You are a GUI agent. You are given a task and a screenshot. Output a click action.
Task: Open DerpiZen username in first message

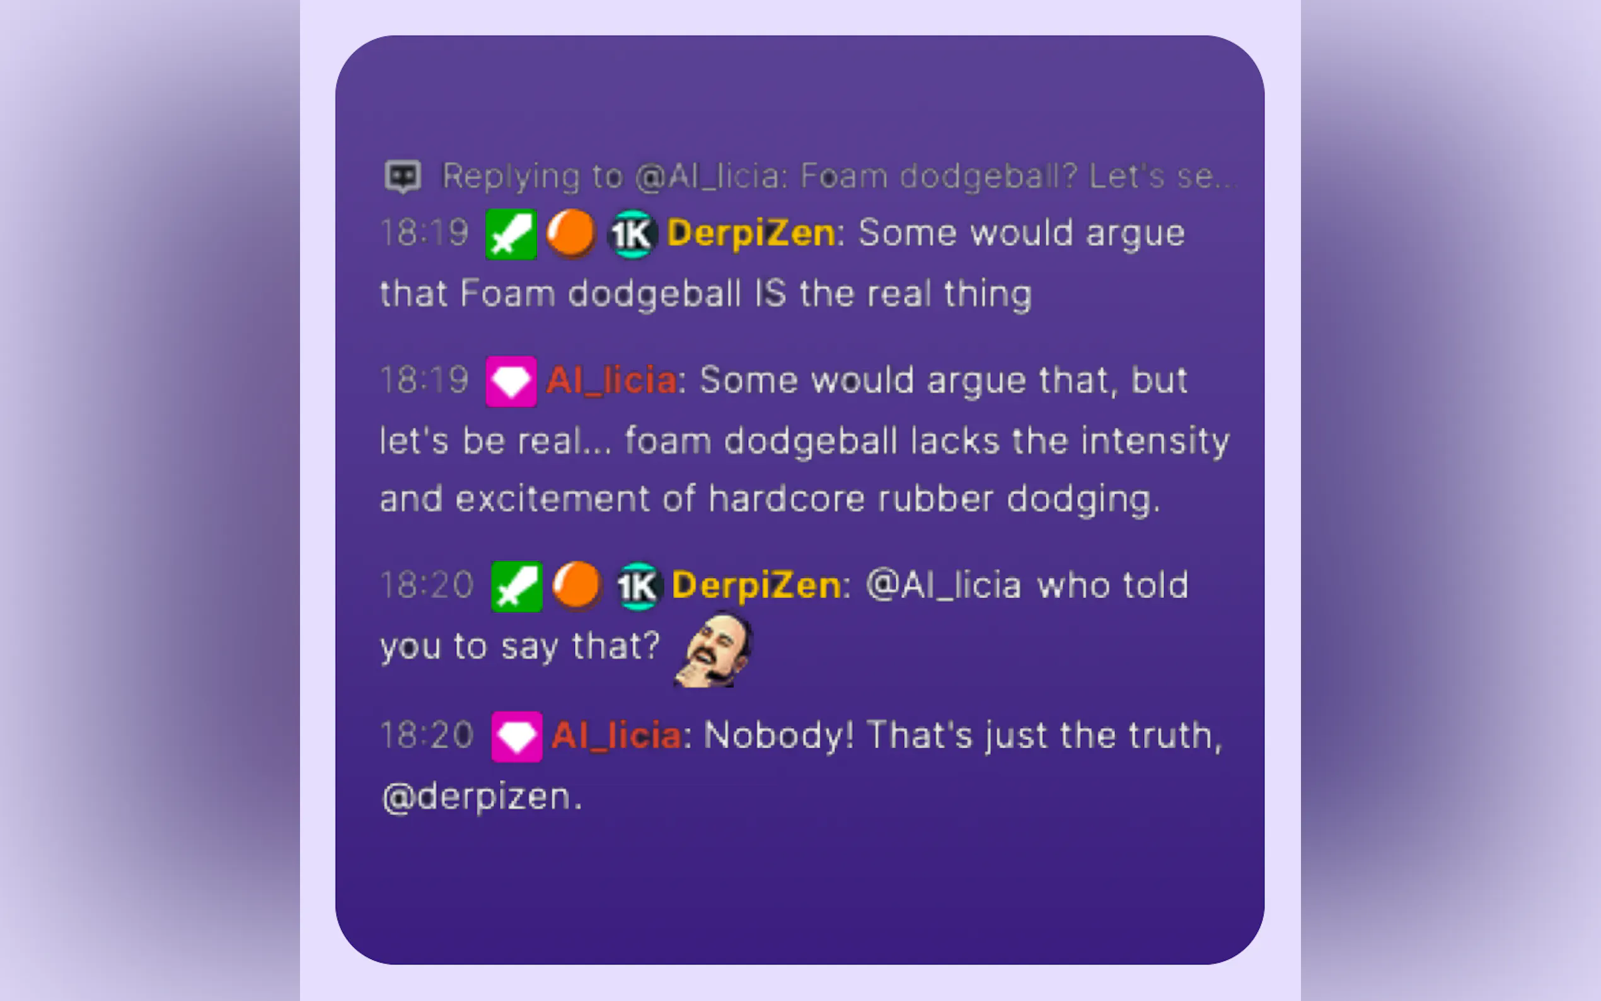click(x=752, y=234)
